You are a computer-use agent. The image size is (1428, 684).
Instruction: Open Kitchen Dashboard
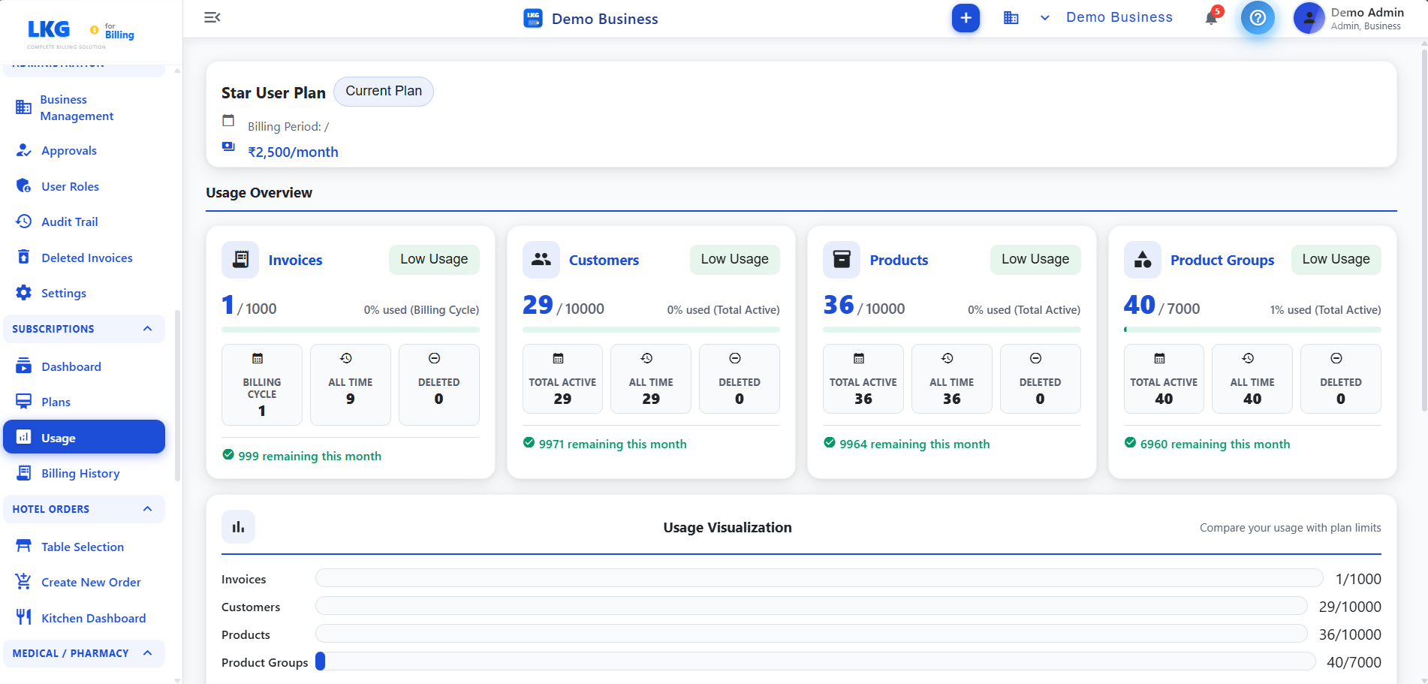(x=84, y=618)
